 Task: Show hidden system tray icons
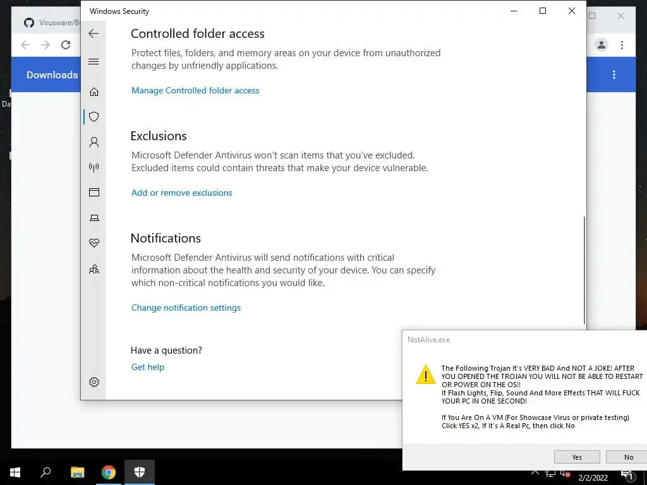pyautogui.click(x=535, y=472)
